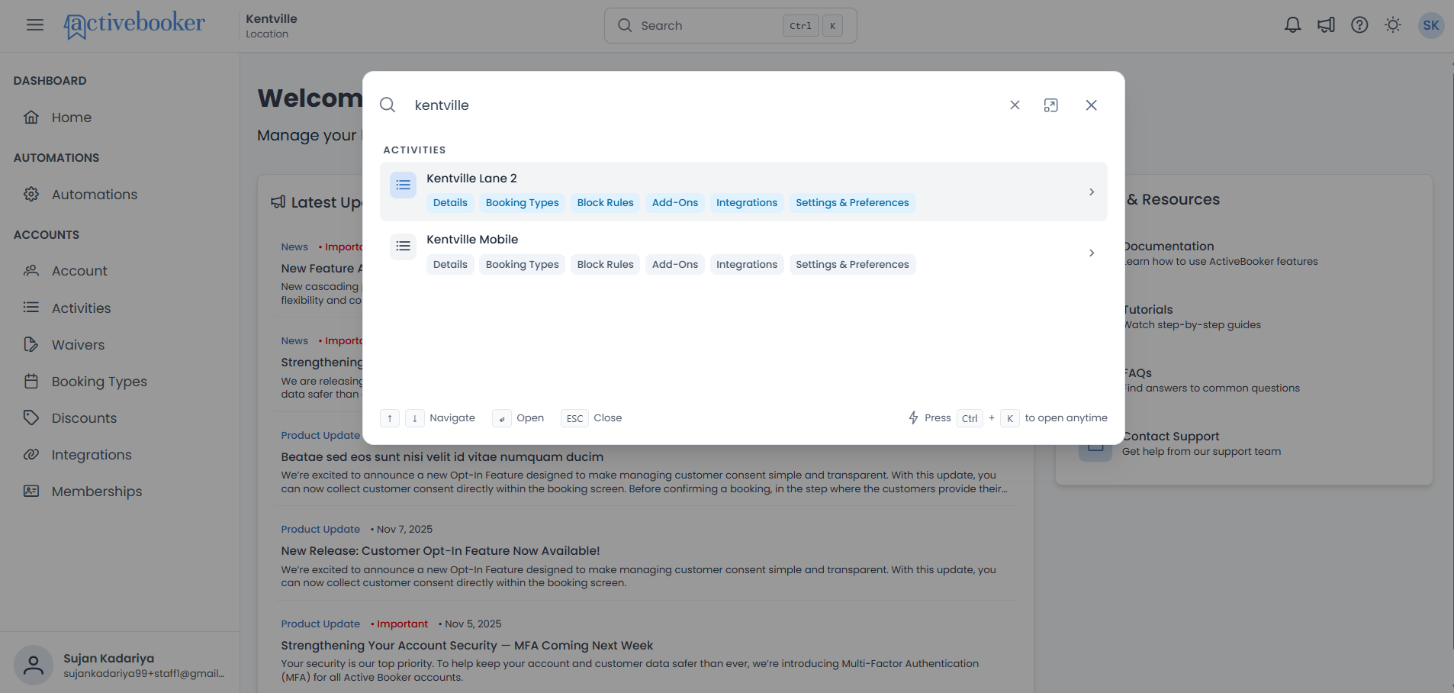Click the Discounts tag icon
Image resolution: width=1454 pixels, height=693 pixels.
coord(31,417)
